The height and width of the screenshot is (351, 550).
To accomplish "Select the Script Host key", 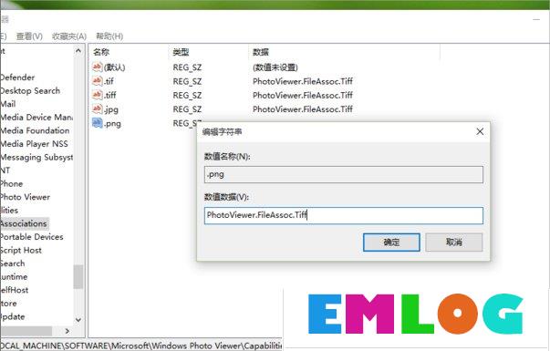I will click(x=21, y=251).
